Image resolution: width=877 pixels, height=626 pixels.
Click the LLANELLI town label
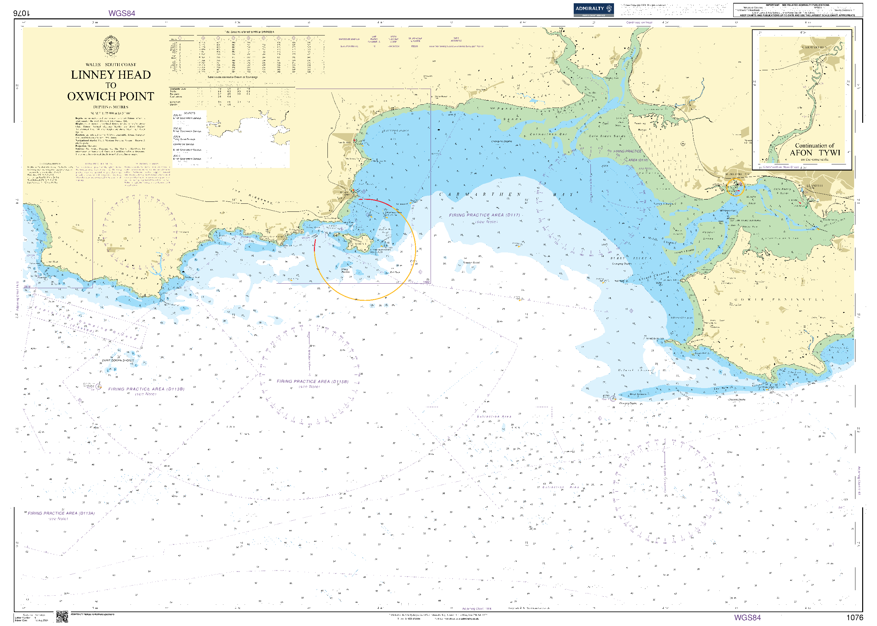click(814, 186)
